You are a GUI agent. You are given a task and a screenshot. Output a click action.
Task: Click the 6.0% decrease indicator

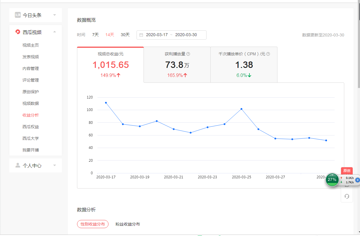[244, 75]
